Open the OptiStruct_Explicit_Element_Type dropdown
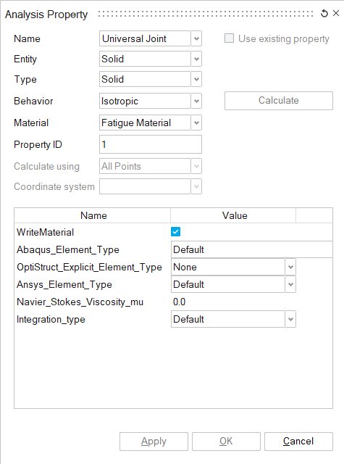 tap(290, 267)
